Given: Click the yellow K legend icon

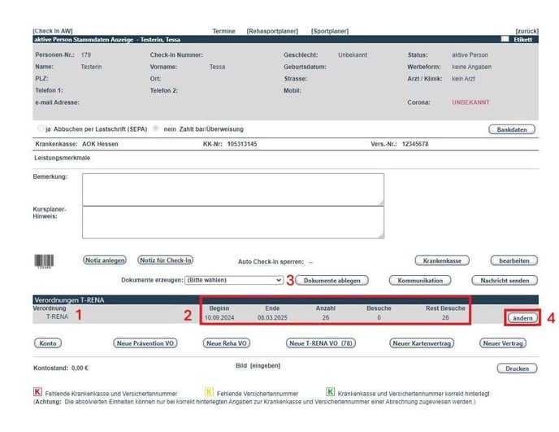Looking at the screenshot, I should 209,393.
